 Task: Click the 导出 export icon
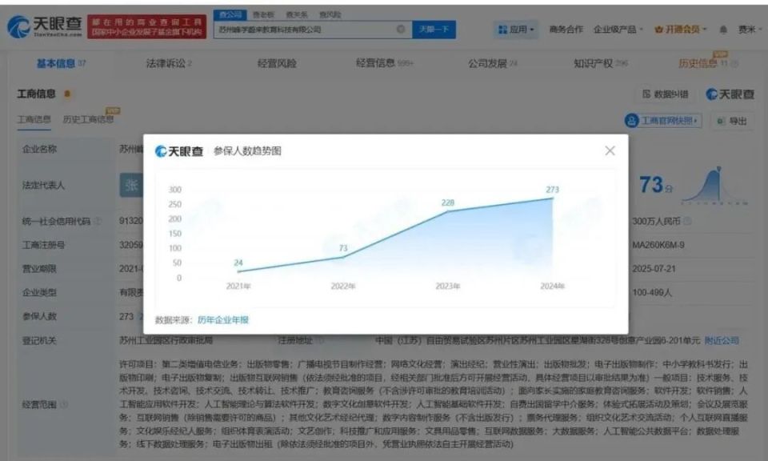(719, 119)
